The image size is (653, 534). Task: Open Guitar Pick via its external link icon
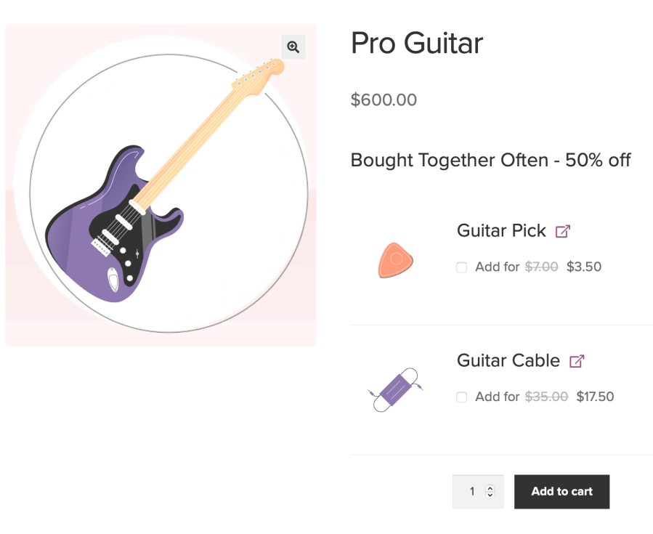562,230
